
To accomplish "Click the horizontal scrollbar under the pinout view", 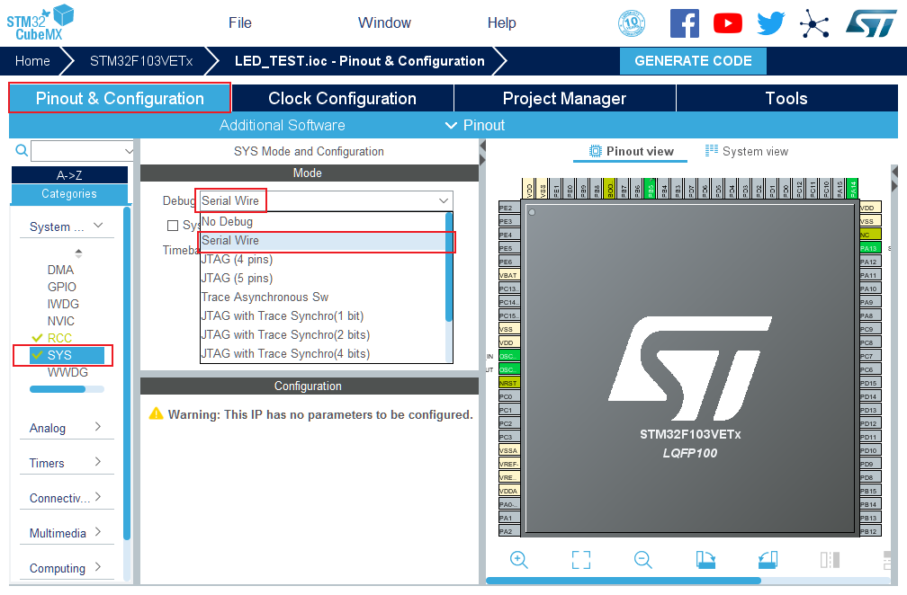I will (624, 581).
